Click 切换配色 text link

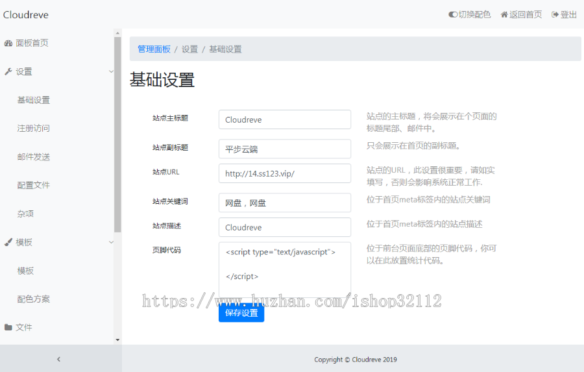(474, 14)
